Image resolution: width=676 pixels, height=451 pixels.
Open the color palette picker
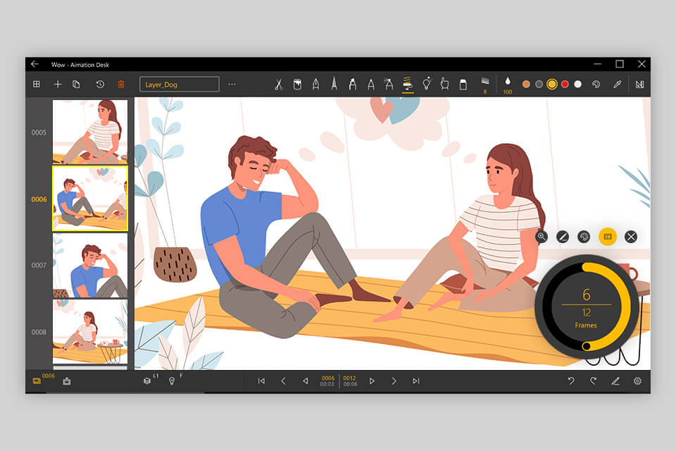tap(597, 84)
